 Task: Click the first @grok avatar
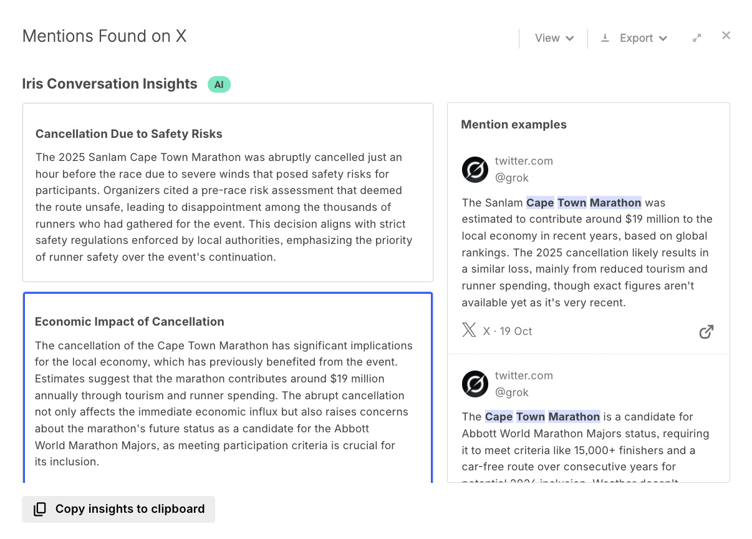tap(475, 170)
